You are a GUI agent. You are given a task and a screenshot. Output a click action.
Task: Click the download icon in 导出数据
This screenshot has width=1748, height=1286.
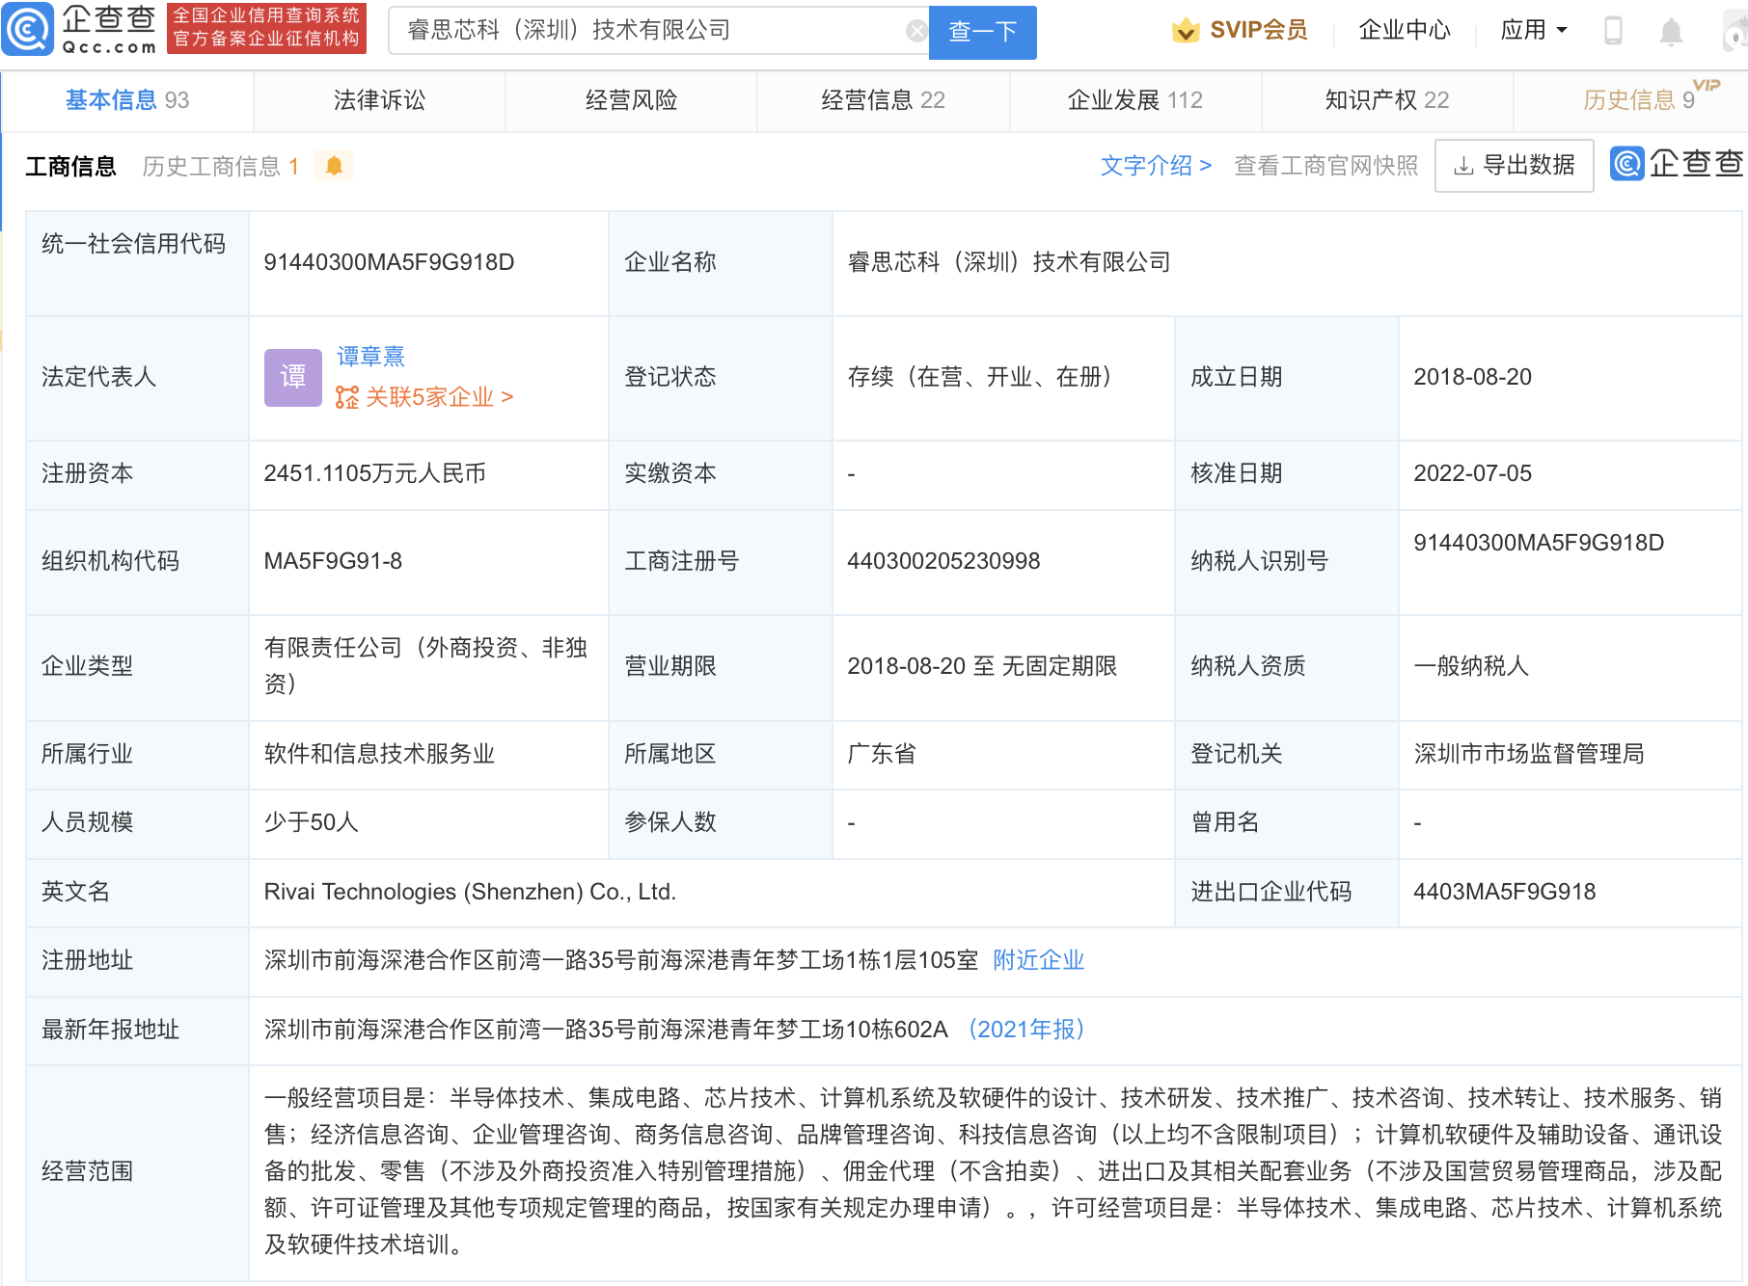click(x=1463, y=166)
